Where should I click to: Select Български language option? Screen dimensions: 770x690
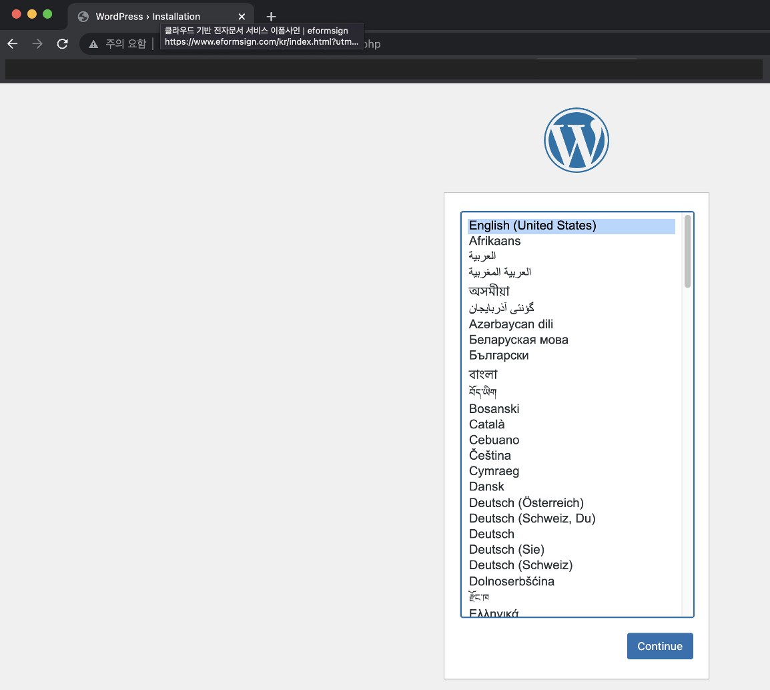572,356
